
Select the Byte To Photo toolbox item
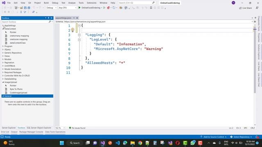[16, 89]
